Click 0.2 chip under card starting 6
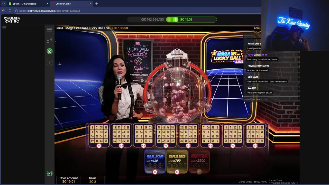This screenshot has height=185, width=329. coord(99,146)
